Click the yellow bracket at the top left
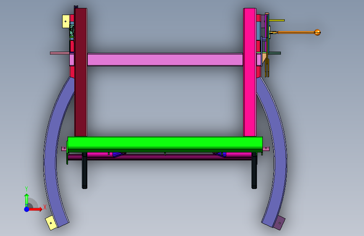Image resolution: width=364 pixels, height=236 pixels. pos(65,21)
